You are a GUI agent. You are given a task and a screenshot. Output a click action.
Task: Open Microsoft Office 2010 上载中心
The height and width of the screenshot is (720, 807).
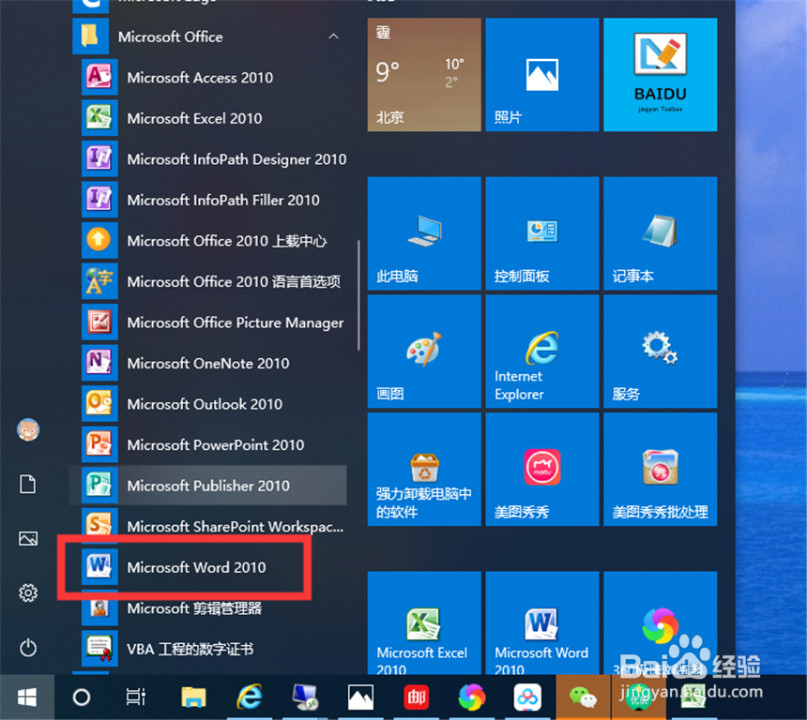[208, 241]
